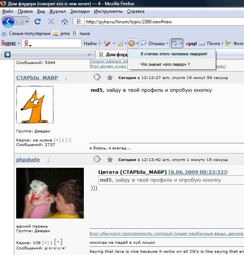
Task: Go to the Home page icon
Action: [x=64, y=22]
